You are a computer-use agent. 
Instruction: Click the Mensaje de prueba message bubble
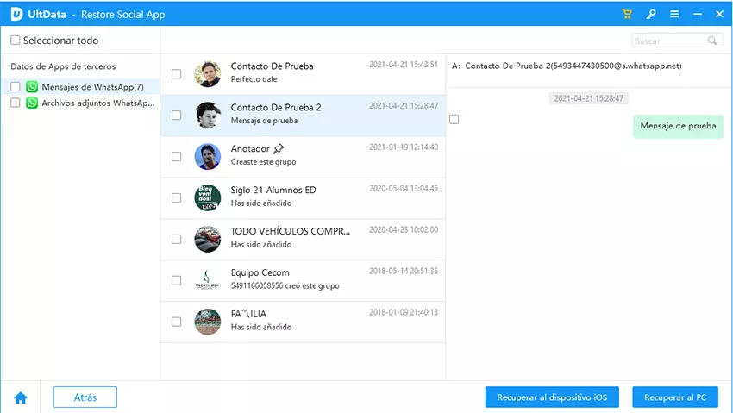coord(678,126)
